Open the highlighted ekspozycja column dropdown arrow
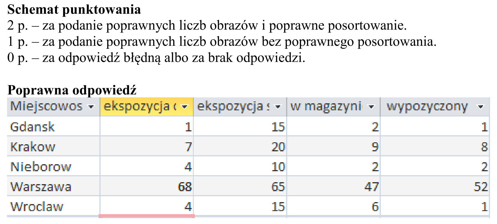The height and width of the screenshot is (224, 497). tap(184, 107)
